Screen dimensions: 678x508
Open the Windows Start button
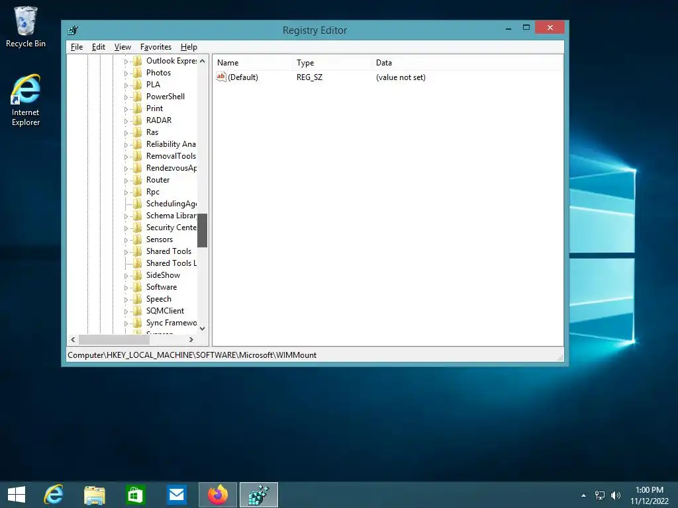click(17, 495)
